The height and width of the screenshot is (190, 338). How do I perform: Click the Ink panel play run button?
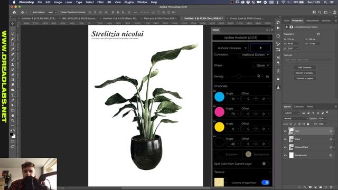(x=260, y=48)
